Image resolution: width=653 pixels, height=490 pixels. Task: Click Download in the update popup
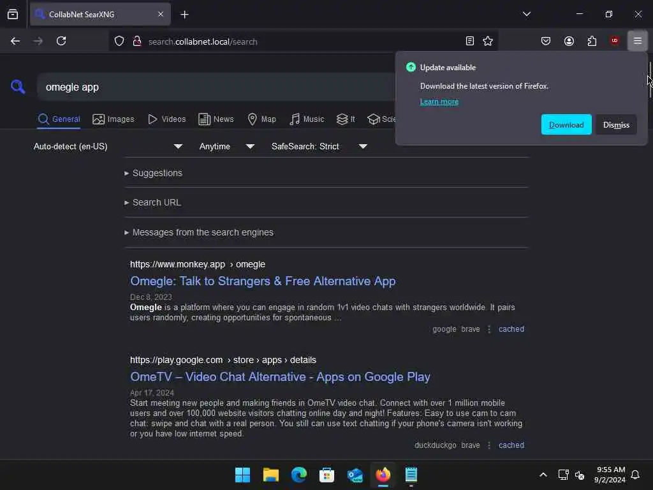coord(566,124)
